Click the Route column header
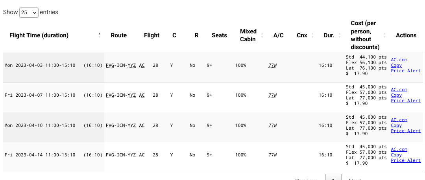Viewport: 425px width, 180px height. pyautogui.click(x=119, y=35)
